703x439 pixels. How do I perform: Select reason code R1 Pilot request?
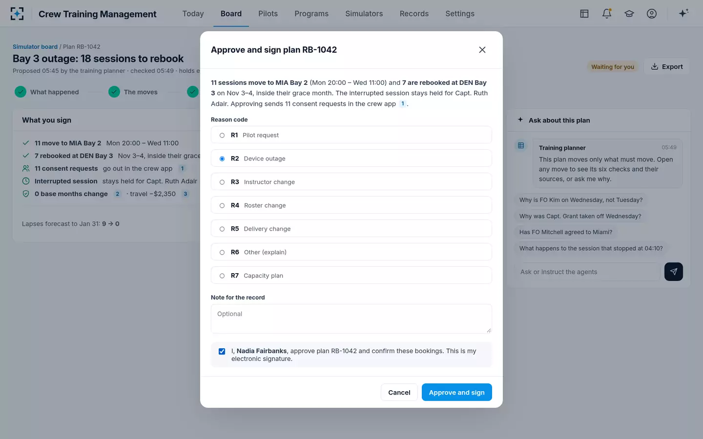[x=351, y=135]
